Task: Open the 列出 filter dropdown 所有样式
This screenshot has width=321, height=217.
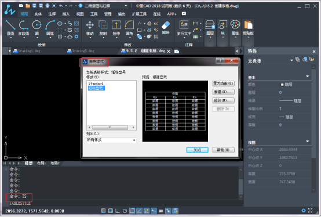Action: 111,140
